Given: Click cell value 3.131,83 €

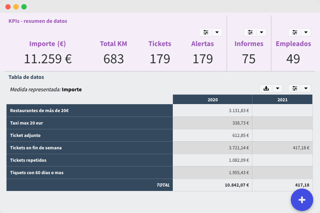Looking at the screenshot, I should pos(239,111).
